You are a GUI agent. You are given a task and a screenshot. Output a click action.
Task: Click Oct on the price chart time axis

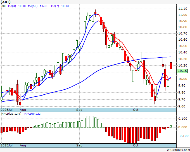(136, 110)
